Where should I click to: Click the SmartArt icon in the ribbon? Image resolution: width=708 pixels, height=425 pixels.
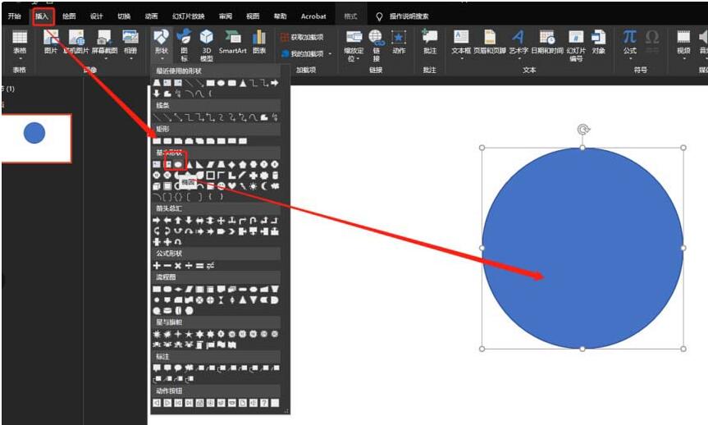(x=232, y=38)
